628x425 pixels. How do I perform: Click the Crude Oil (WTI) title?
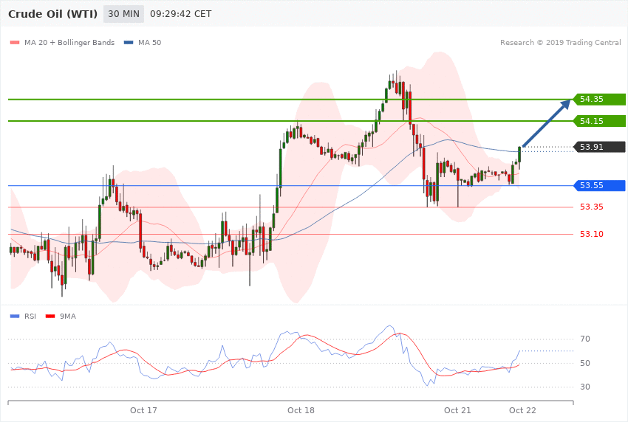[x=53, y=14]
